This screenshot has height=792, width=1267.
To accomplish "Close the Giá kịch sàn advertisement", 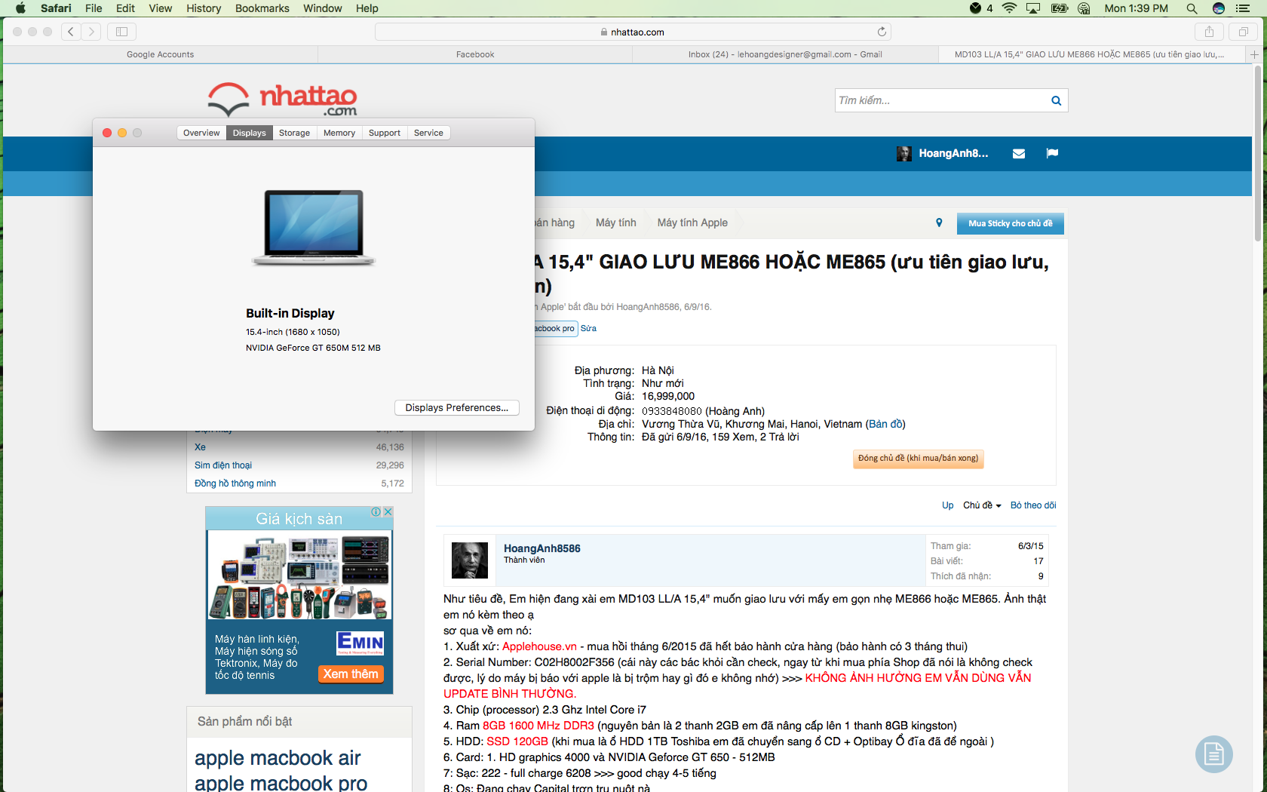I will click(388, 511).
